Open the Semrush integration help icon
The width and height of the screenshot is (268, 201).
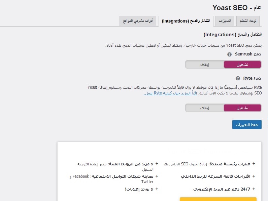(229, 54)
